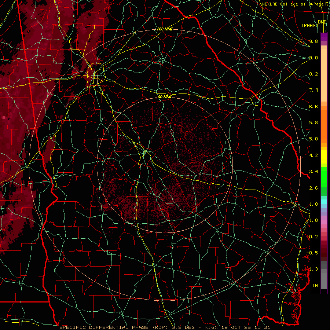Click the 0.2 legend value
330x330 pixels.
click(313, 237)
